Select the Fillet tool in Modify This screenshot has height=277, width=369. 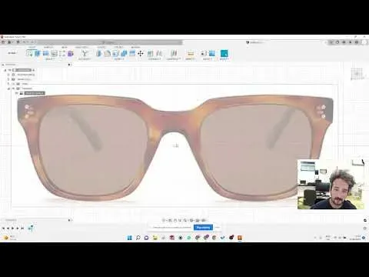[108, 53]
